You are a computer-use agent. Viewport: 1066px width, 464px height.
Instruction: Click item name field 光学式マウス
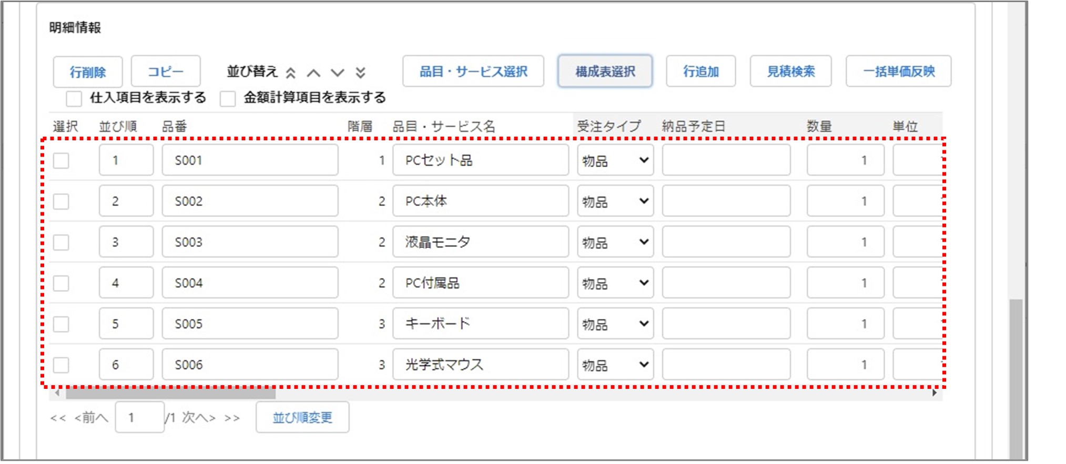(481, 365)
